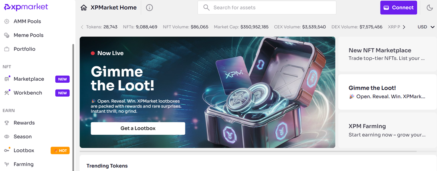Select the XPM Farming promo card

pos(388,130)
